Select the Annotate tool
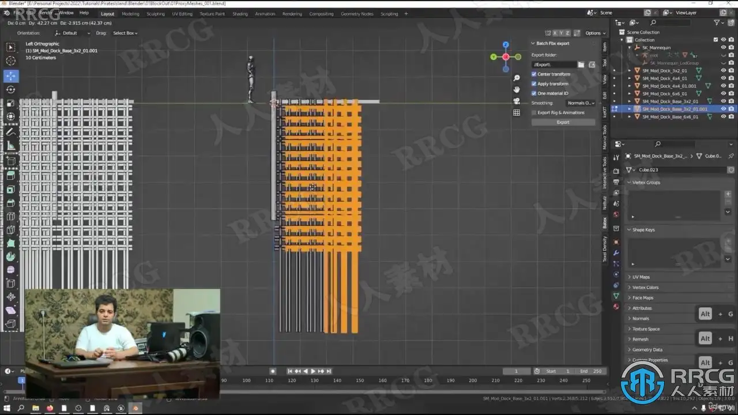Image resolution: width=738 pixels, height=415 pixels. [11, 132]
